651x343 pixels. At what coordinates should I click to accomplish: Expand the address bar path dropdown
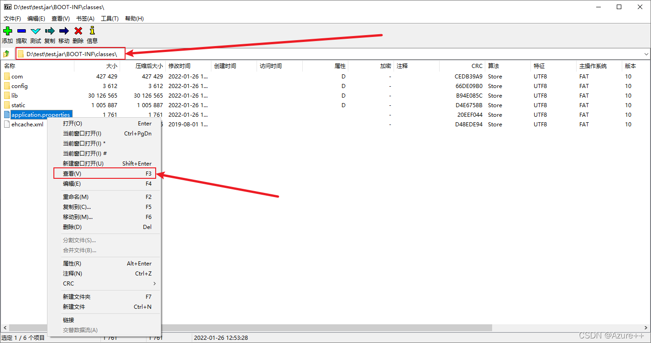pos(646,54)
